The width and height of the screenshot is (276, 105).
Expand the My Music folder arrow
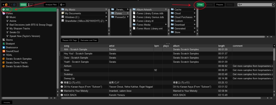coord(106,9)
